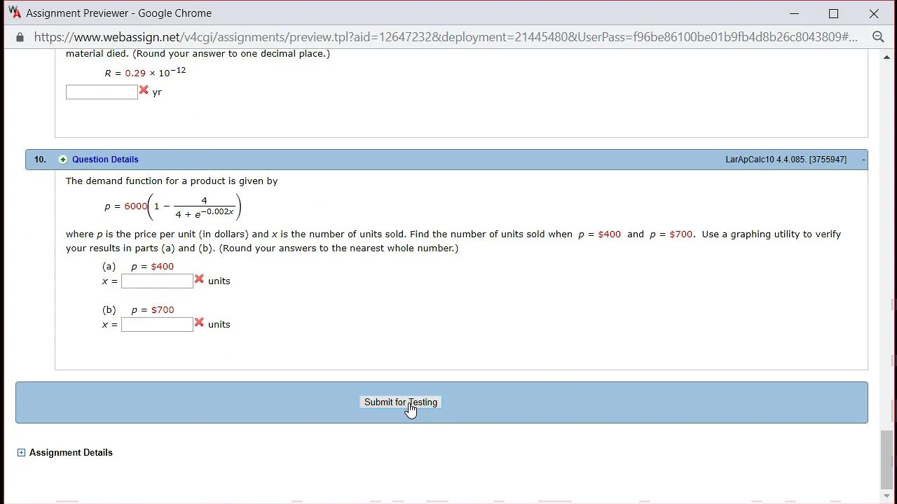Click 'The demand function for a product' text
This screenshot has width=897, height=504.
[x=172, y=181]
